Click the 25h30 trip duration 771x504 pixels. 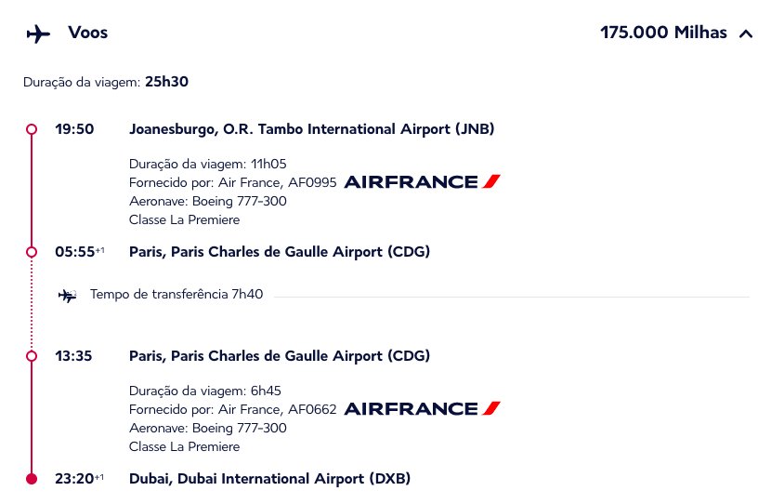pos(166,82)
